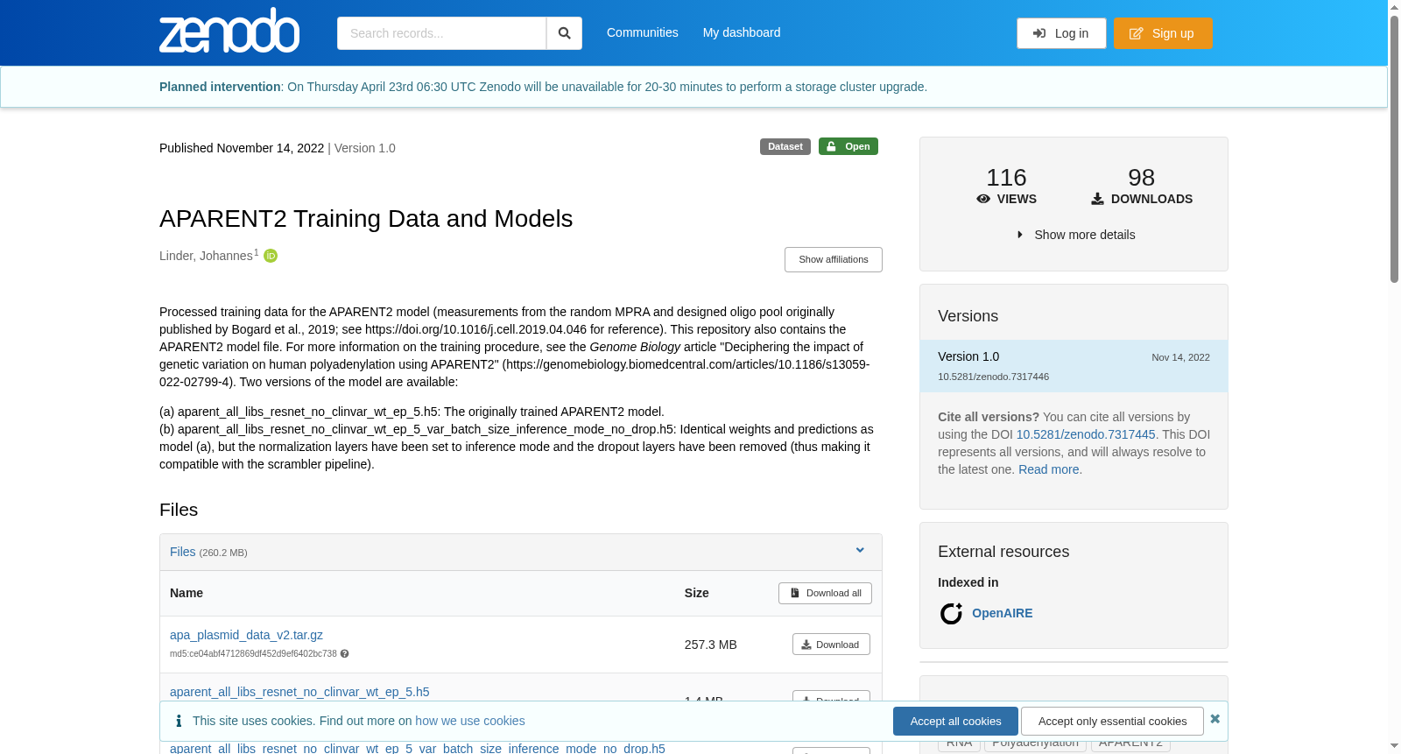Viewport: 1401px width, 754px height.
Task: Click the Open access badge
Action: coord(848,146)
